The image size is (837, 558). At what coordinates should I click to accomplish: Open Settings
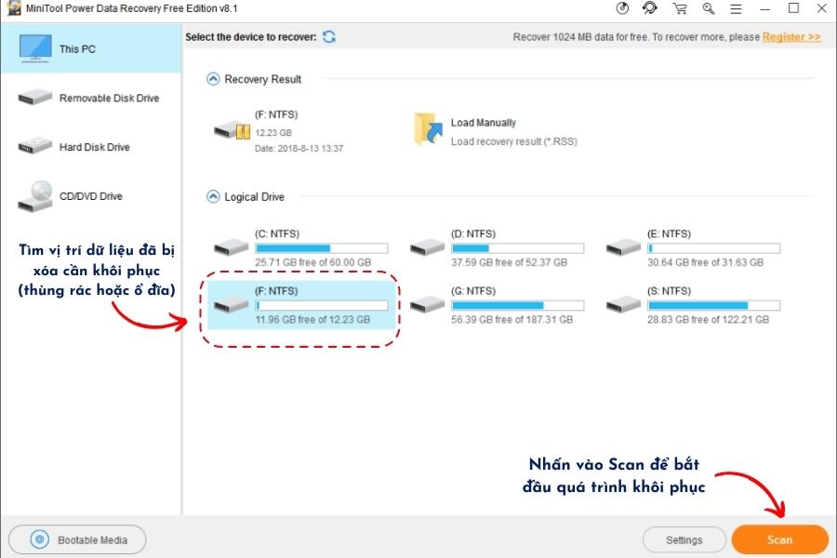684,539
